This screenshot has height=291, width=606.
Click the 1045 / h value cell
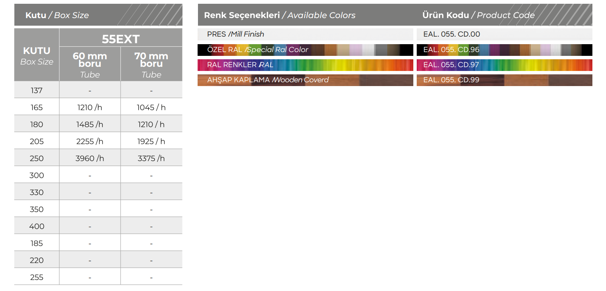coord(151,108)
